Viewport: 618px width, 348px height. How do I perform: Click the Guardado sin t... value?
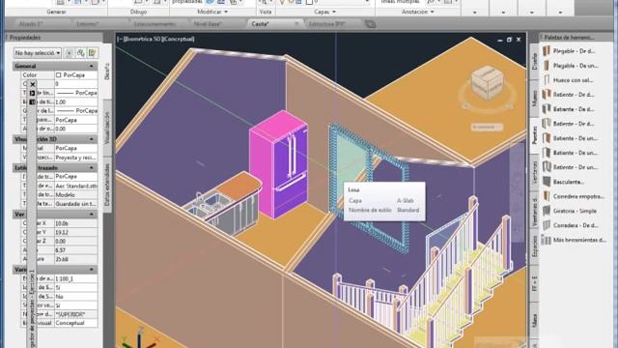(x=75, y=204)
